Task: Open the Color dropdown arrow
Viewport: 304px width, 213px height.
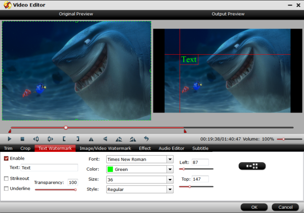Action: click(x=170, y=170)
